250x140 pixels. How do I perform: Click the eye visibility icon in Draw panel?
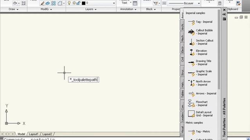coord(15,3)
